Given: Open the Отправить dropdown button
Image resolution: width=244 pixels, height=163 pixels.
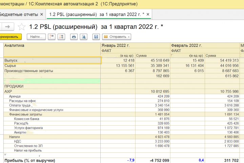Looking at the screenshot, I should [117, 37].
